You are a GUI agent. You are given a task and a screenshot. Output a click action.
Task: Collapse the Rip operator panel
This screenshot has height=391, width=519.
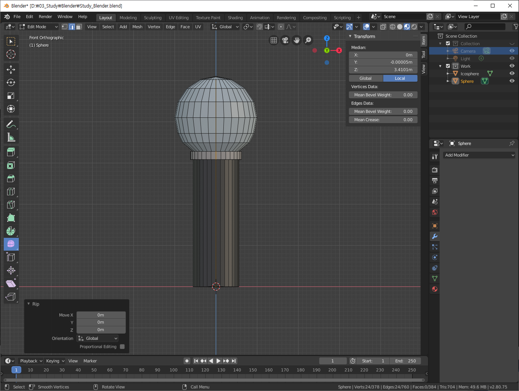tap(29, 304)
